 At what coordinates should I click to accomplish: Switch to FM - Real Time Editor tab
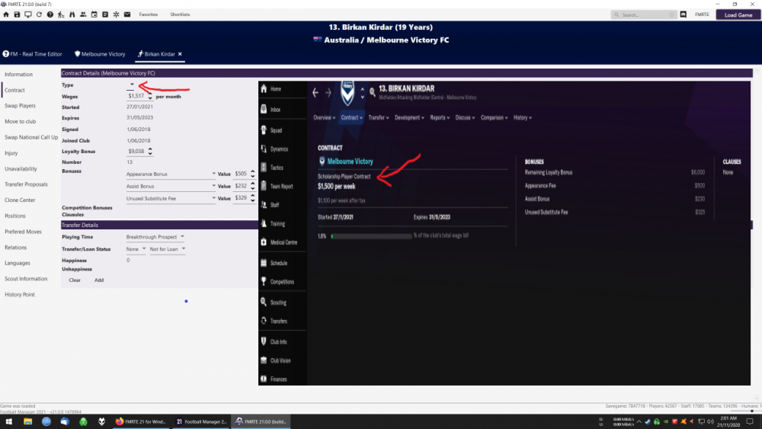(x=33, y=54)
